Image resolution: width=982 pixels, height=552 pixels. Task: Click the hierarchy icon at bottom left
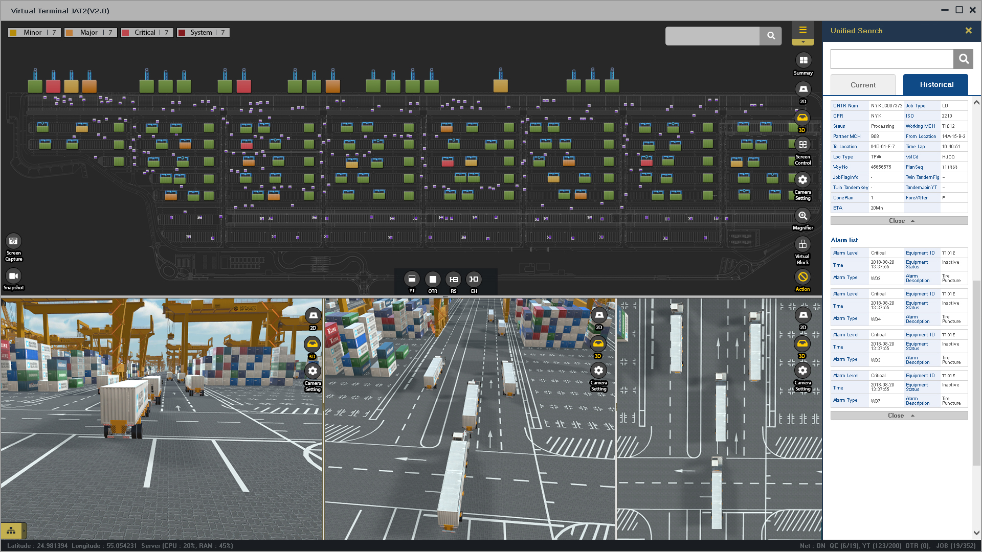(x=11, y=531)
